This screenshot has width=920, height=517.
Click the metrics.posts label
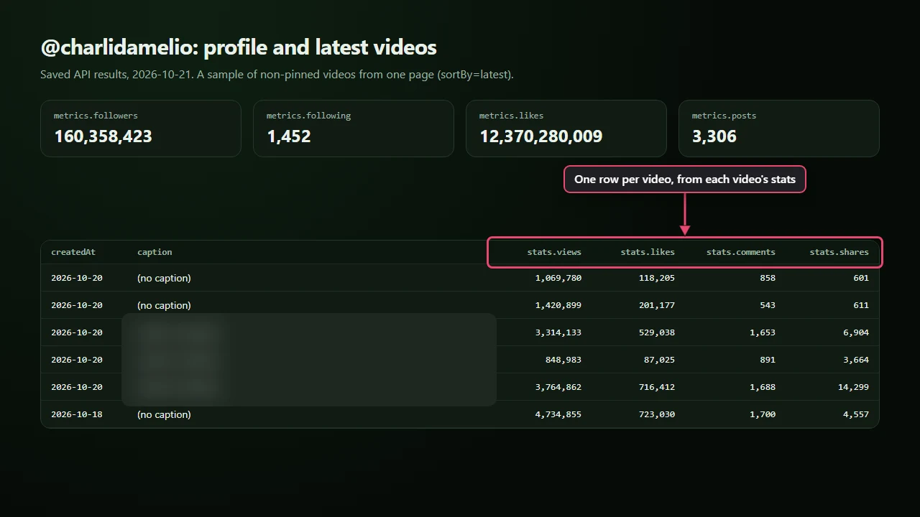pos(724,116)
